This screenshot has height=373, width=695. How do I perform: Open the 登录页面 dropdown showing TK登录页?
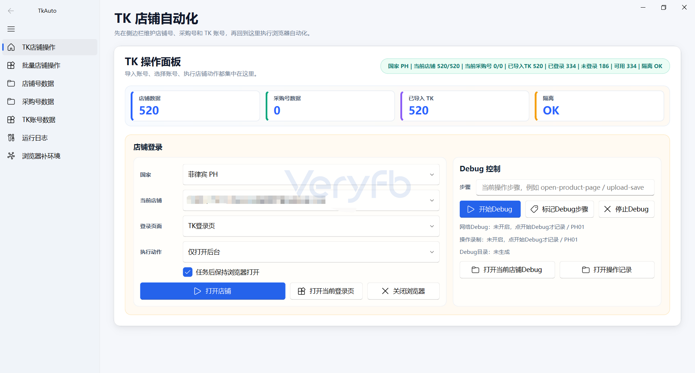pyautogui.click(x=311, y=226)
